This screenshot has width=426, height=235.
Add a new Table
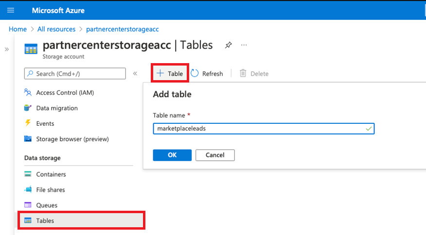click(170, 73)
